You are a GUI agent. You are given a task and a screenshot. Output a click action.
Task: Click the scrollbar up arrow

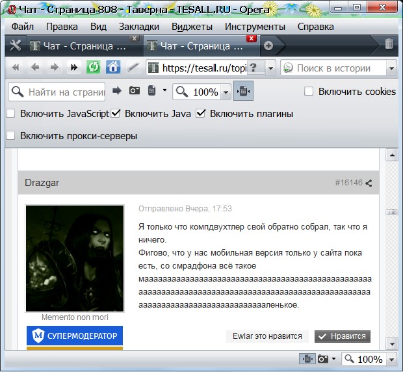[392, 155]
